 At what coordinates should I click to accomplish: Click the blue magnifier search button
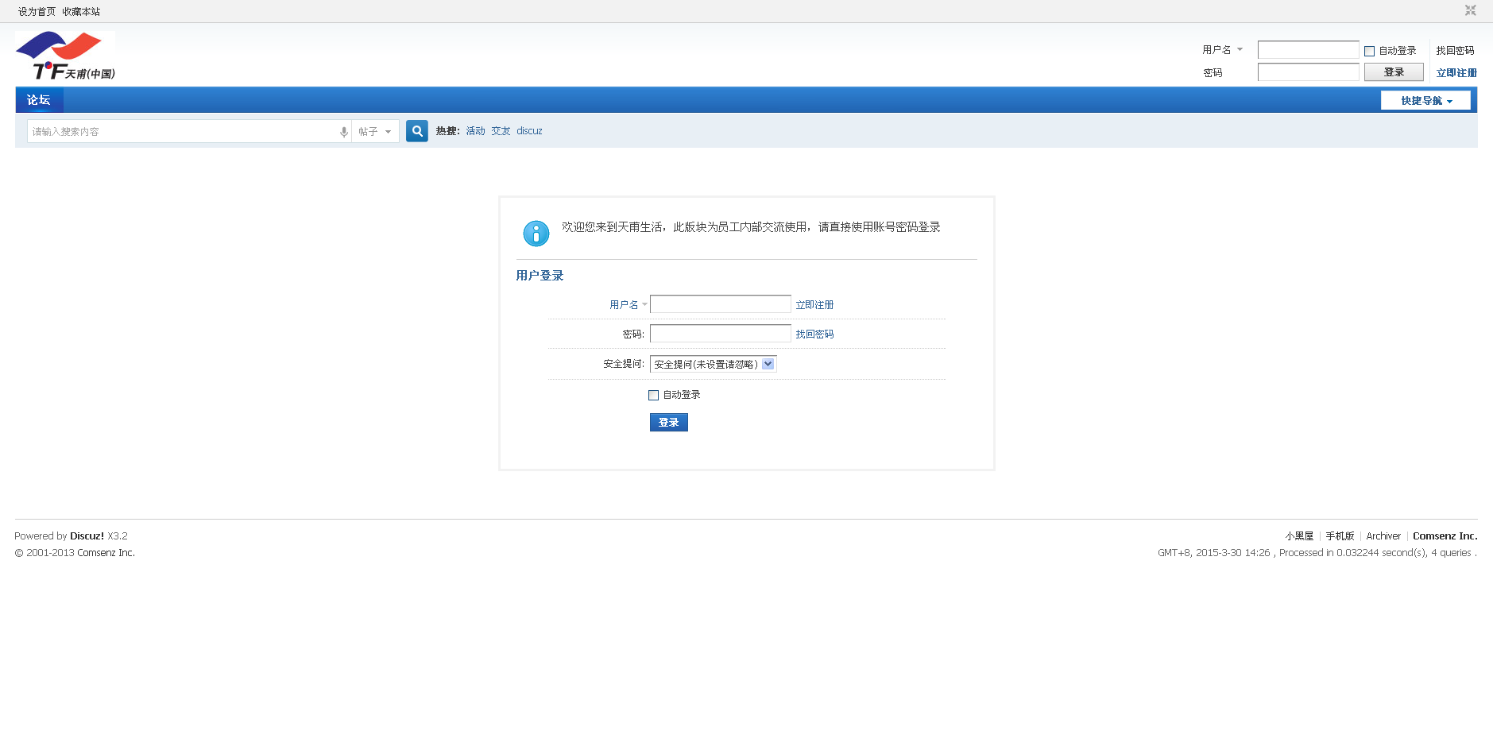click(x=416, y=131)
